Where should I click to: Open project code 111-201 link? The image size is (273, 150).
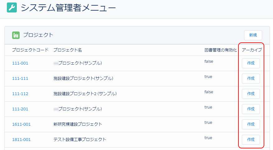click(20, 109)
